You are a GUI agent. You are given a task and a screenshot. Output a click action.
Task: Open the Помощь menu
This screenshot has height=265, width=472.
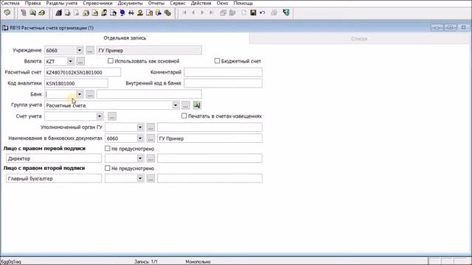(243, 3)
